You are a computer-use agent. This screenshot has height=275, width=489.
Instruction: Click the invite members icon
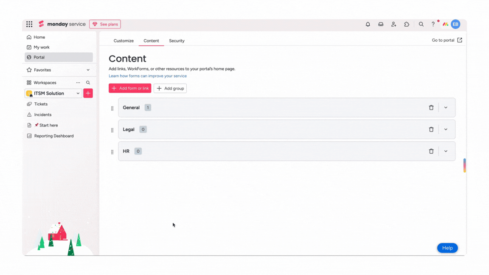[393, 24]
